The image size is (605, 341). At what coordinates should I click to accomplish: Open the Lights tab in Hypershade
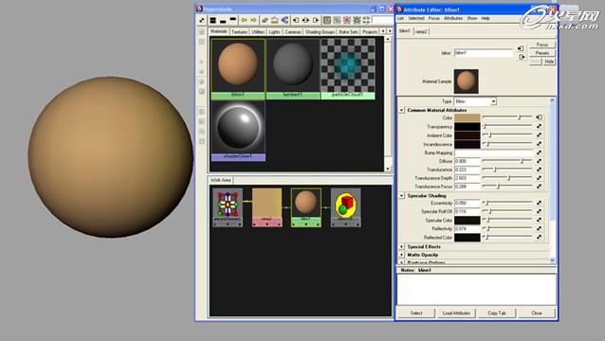tap(274, 31)
